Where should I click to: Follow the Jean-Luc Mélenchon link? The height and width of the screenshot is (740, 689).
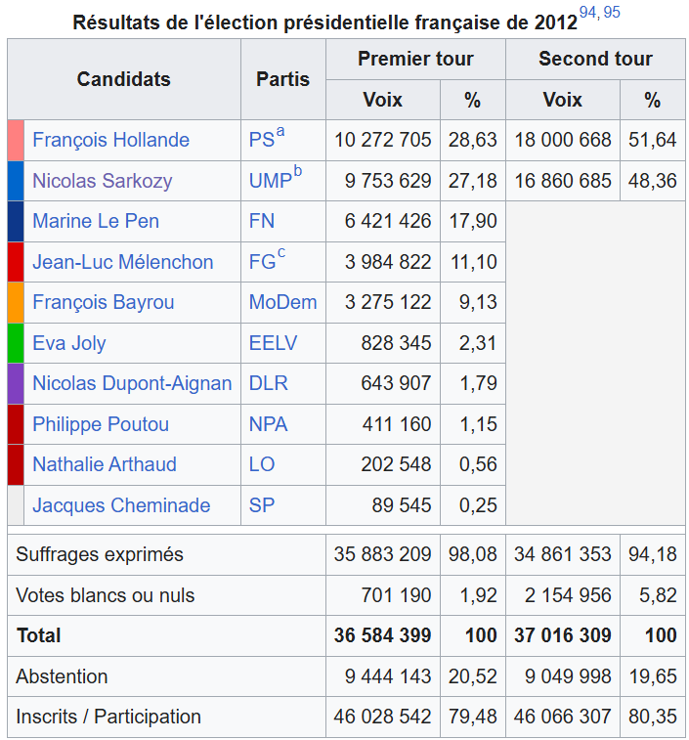pyautogui.click(x=122, y=262)
